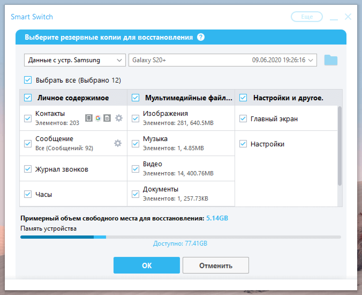Uncheck the Журнал звонков checkbox
This screenshot has height=295, width=362.
pos(28,169)
